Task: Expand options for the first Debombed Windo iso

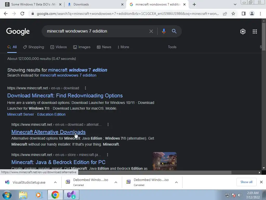Action: tap(116, 182)
